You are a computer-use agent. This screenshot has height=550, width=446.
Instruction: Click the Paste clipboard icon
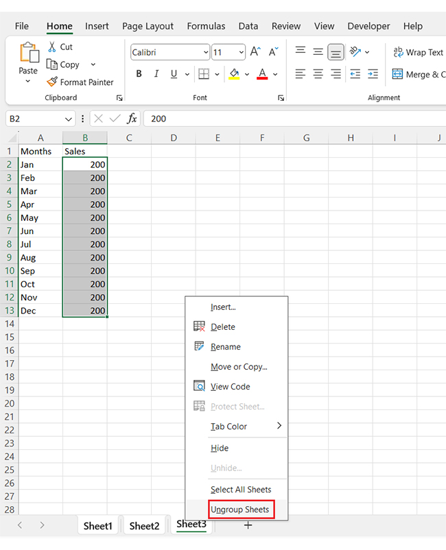point(28,55)
